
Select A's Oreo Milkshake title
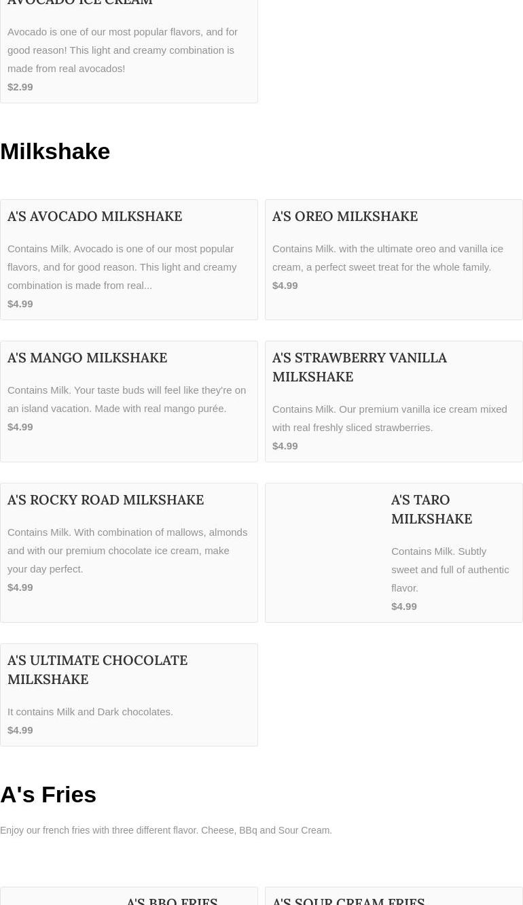[344, 216]
